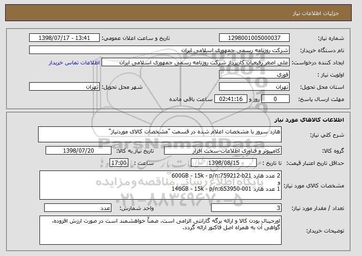Image resolution: width=362 pixels, height=256 pixels.
Task: Click the quantity field showing 3
Action: 246,208
